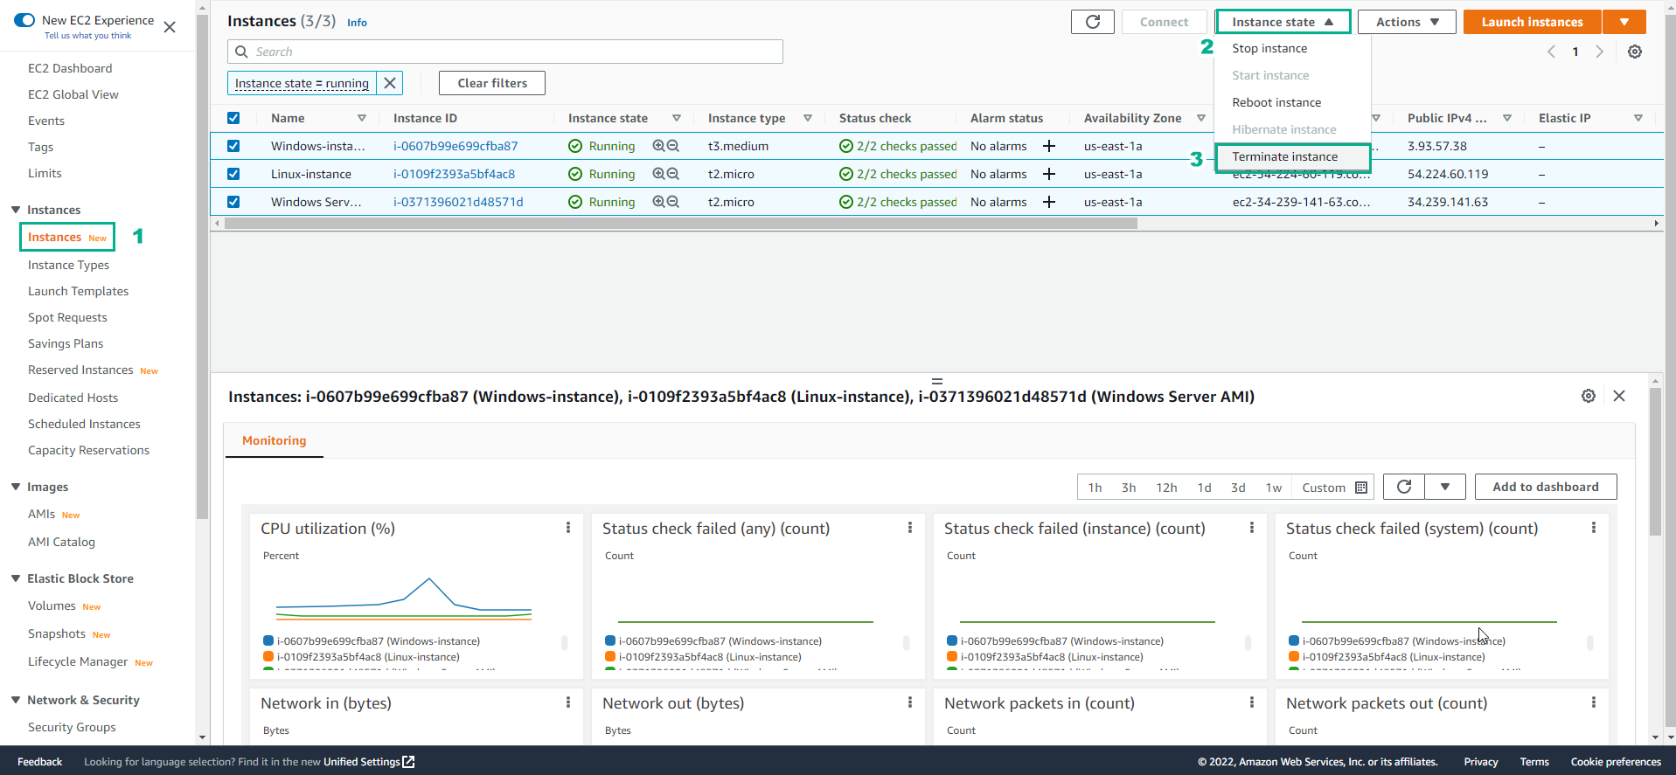Collapse the Instance state dropdown
Screen dimensions: 1676x775
1283,22
